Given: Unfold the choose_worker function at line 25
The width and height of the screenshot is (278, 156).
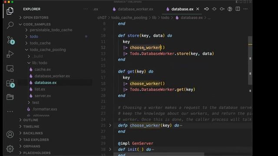Looking at the screenshot, I should [110, 125].
